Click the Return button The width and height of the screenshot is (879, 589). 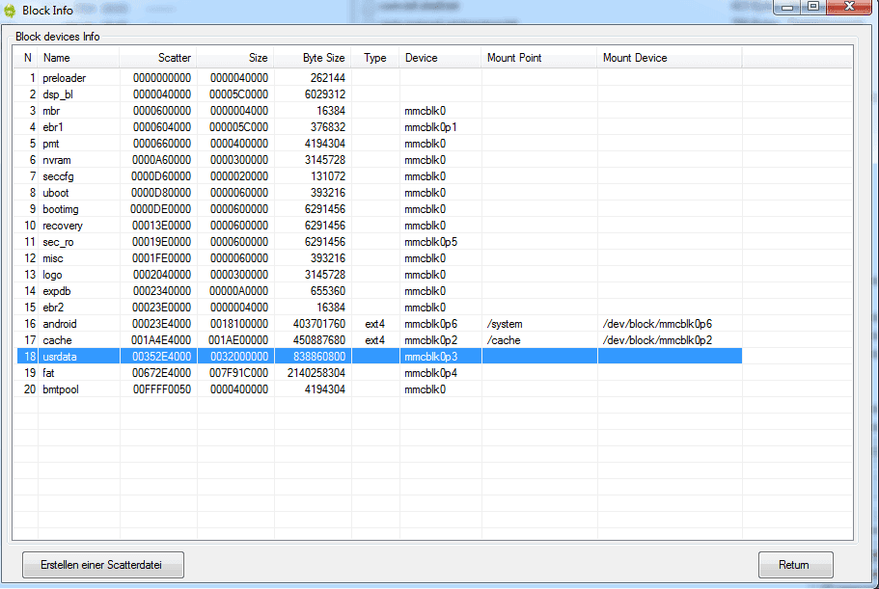795,564
